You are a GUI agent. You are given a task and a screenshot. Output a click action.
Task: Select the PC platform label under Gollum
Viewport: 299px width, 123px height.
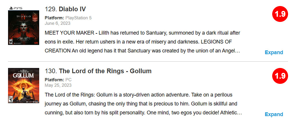point(69,80)
